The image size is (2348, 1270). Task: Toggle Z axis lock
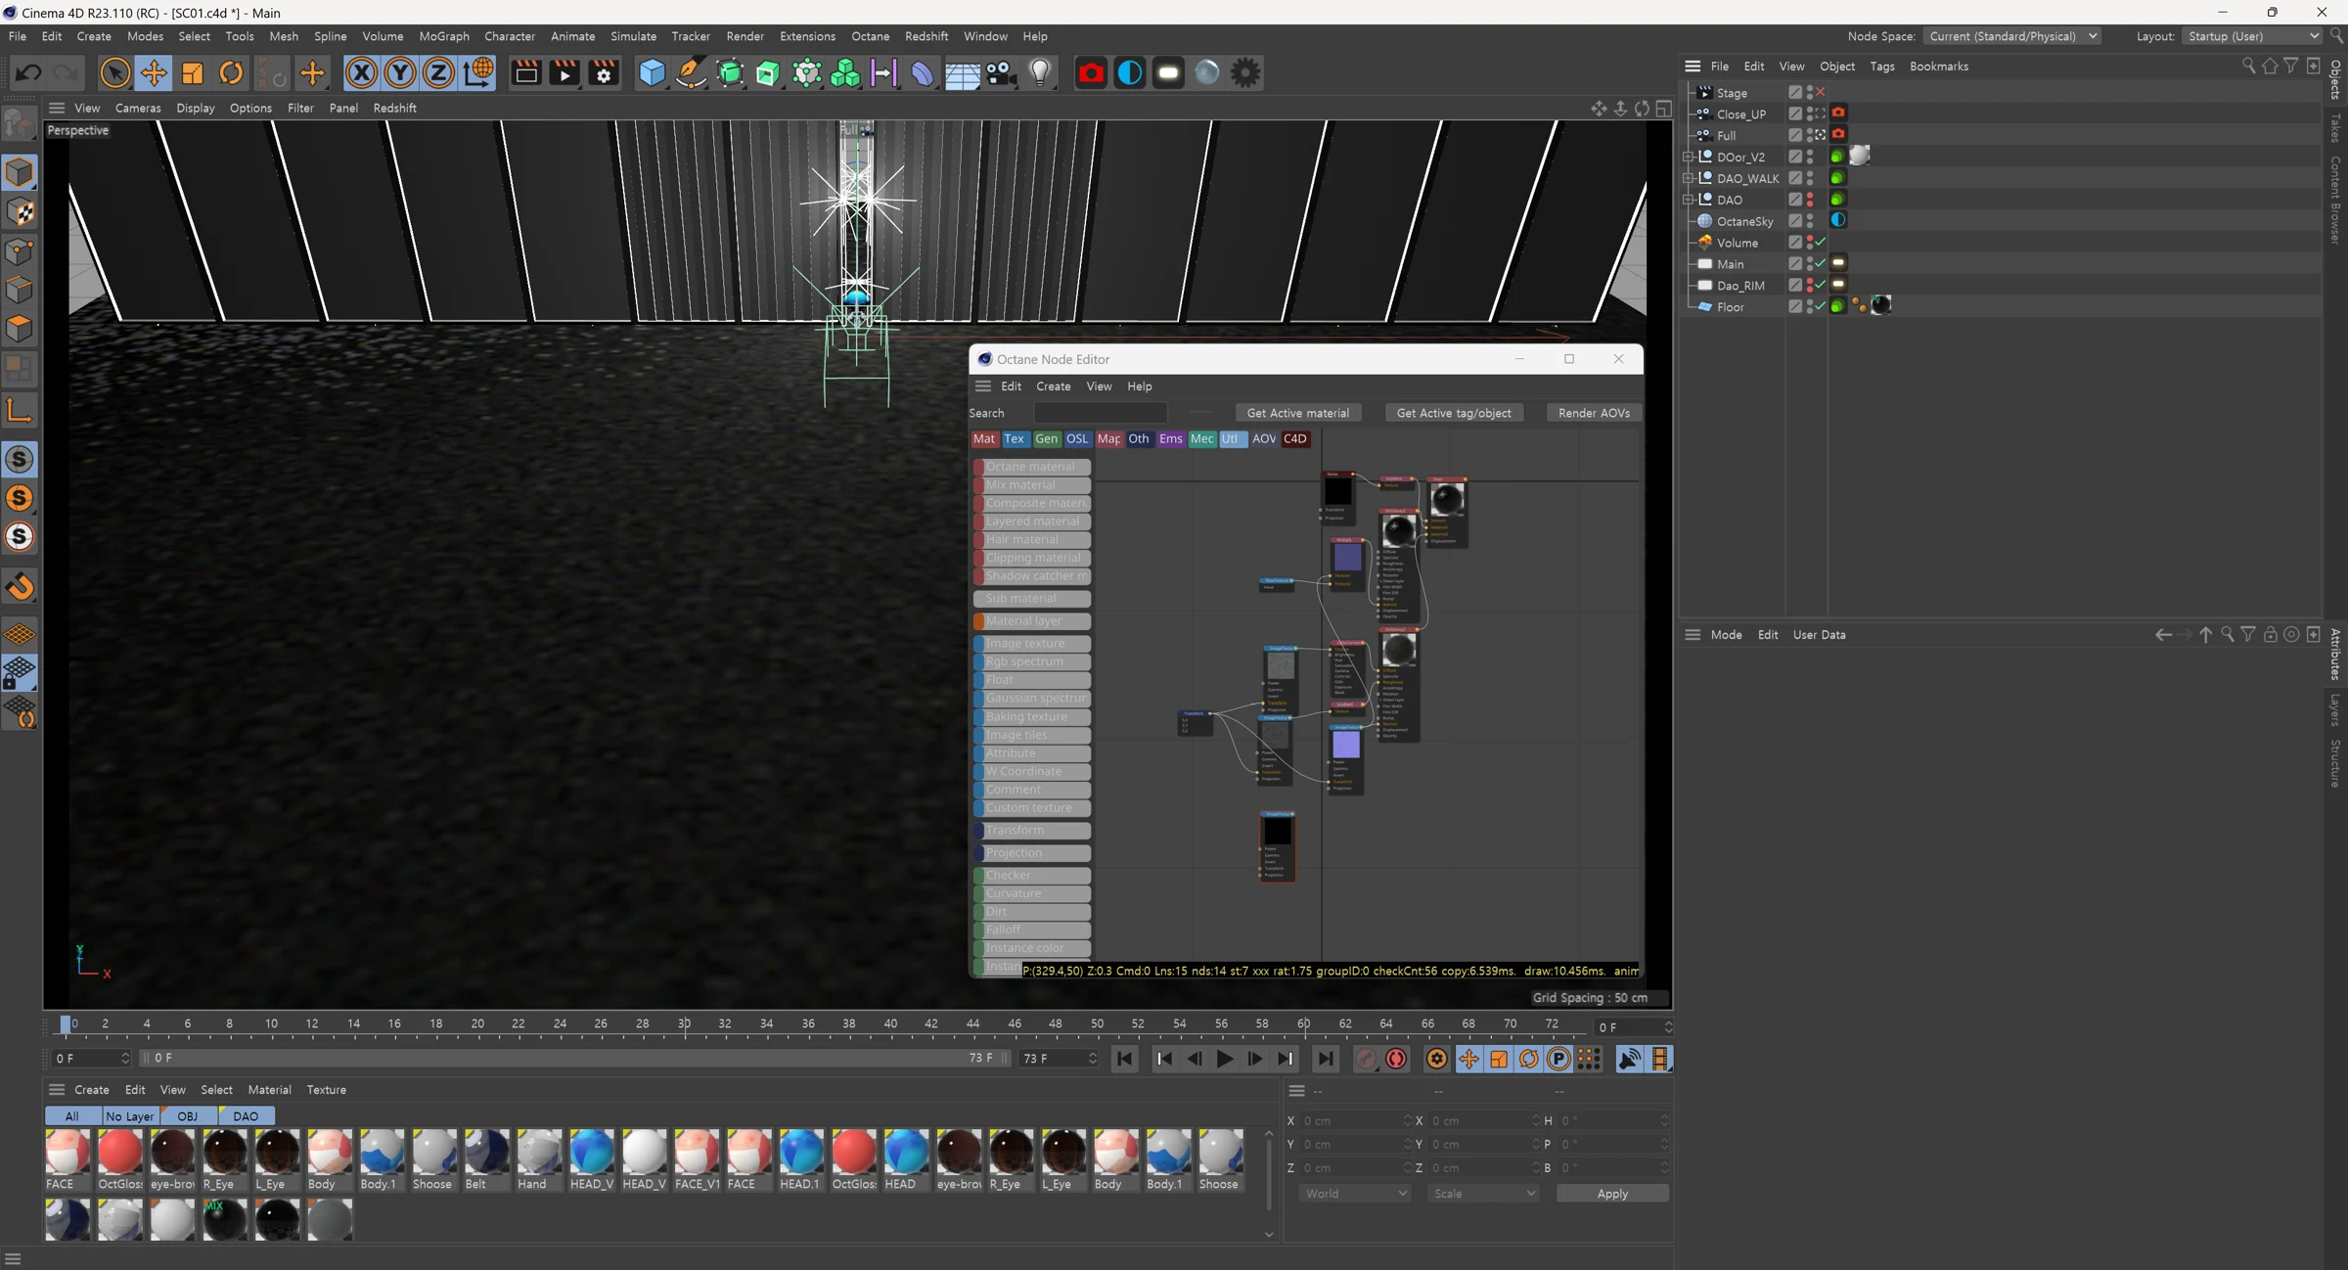[439, 73]
